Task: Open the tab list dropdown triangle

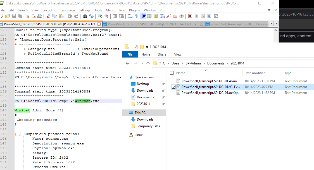Action: [269, 10]
